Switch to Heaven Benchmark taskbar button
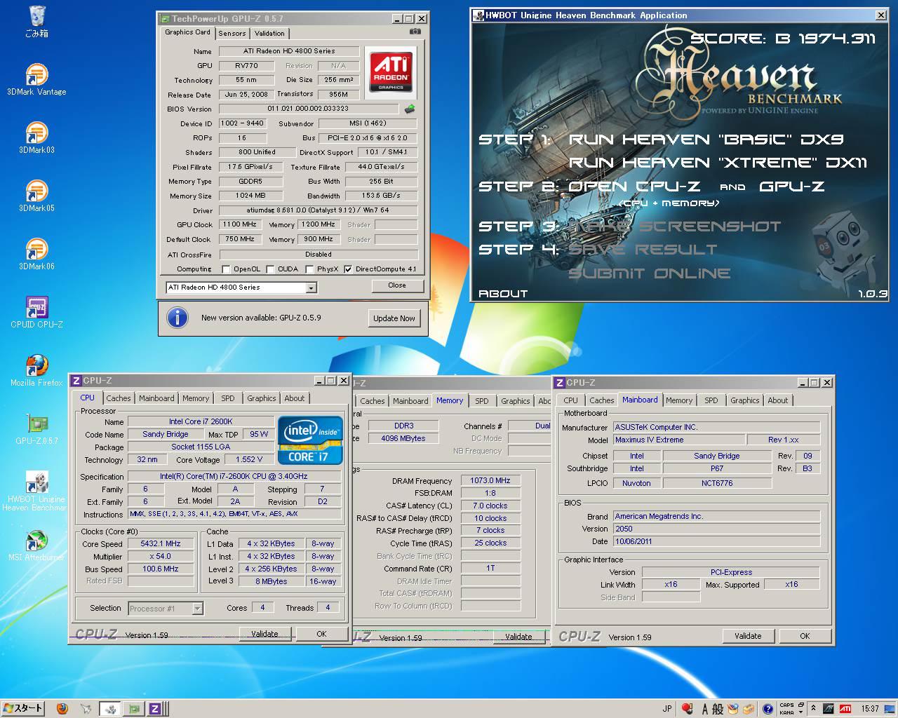Viewport: 898px width, 718px height. coord(111,708)
